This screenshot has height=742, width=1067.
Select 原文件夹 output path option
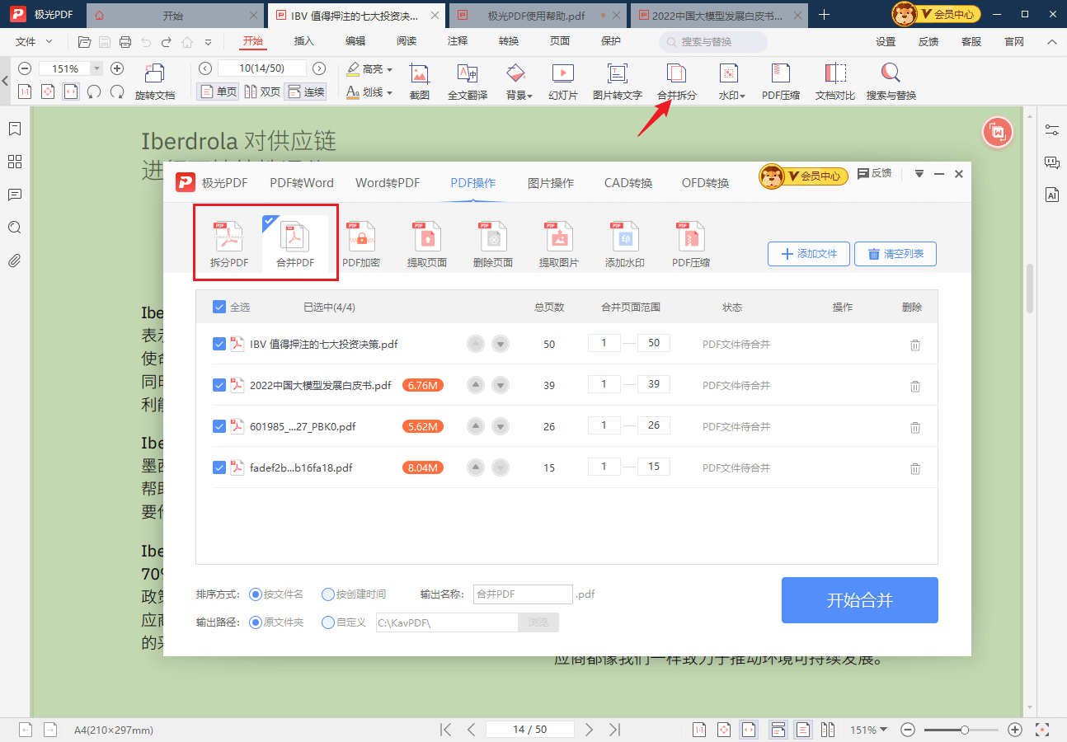click(x=256, y=622)
